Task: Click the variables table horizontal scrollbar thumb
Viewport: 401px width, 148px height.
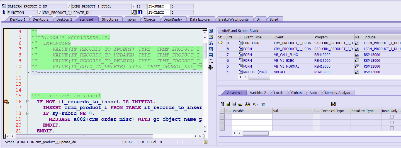Action: point(256,134)
